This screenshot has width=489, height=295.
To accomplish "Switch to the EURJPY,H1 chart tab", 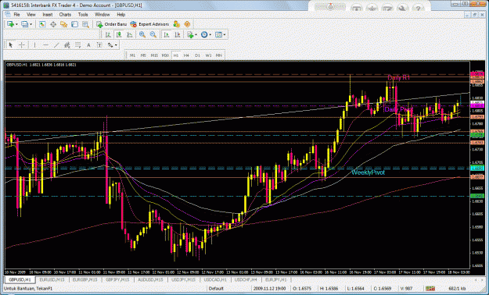I will 275,279.
